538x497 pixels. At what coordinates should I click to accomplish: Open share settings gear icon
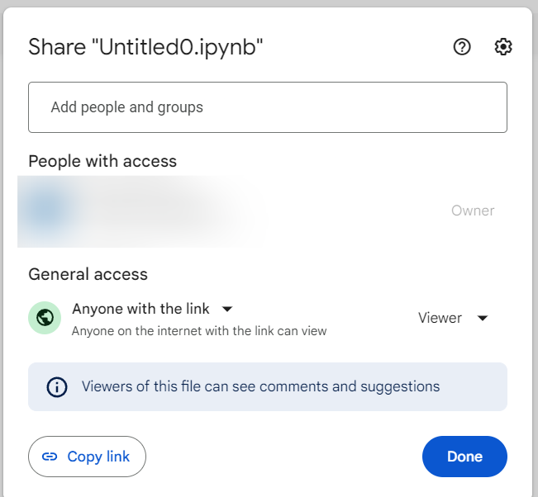502,47
